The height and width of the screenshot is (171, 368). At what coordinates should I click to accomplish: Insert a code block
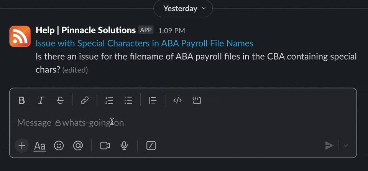coord(197,100)
